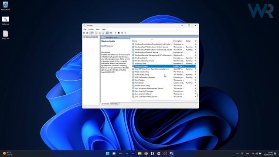Select the Windows Security Service row
This screenshot has height=157, width=279.
(x=164, y=61)
